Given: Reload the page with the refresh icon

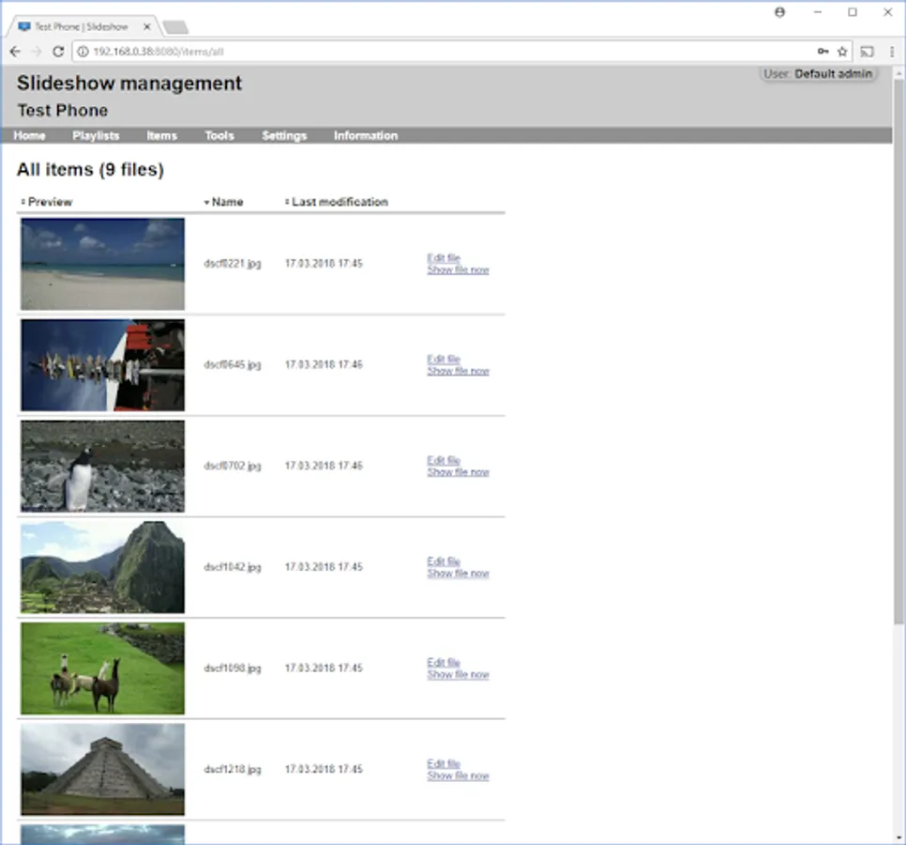Looking at the screenshot, I should pos(58,52).
